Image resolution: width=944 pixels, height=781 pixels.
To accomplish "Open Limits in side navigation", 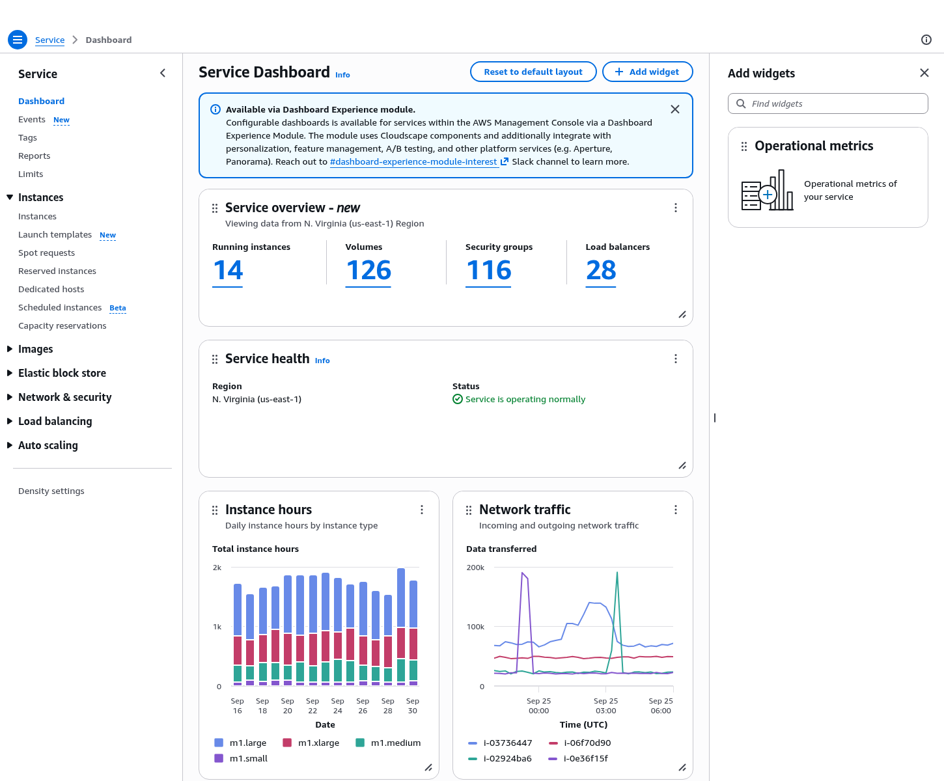I will pos(31,174).
